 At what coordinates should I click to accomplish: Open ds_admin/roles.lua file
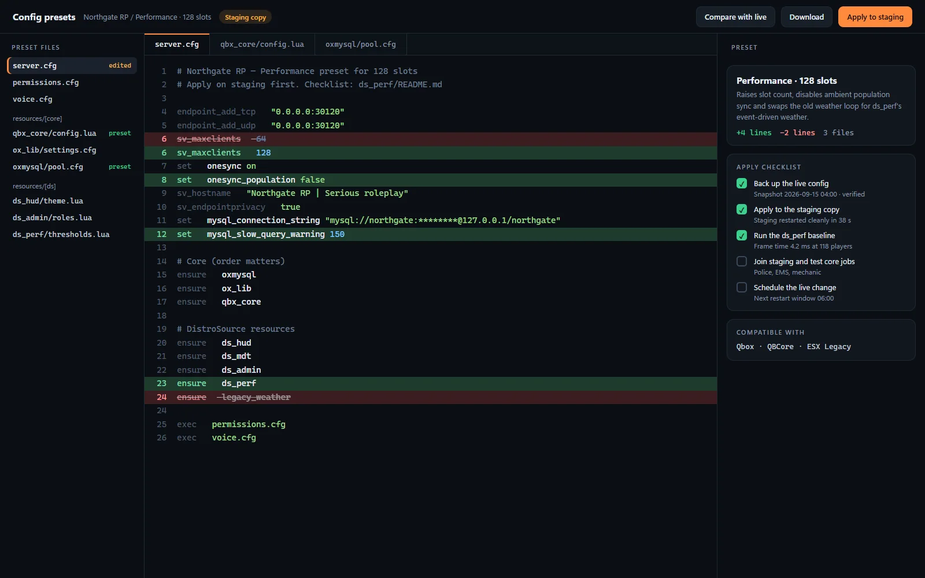click(x=72, y=217)
